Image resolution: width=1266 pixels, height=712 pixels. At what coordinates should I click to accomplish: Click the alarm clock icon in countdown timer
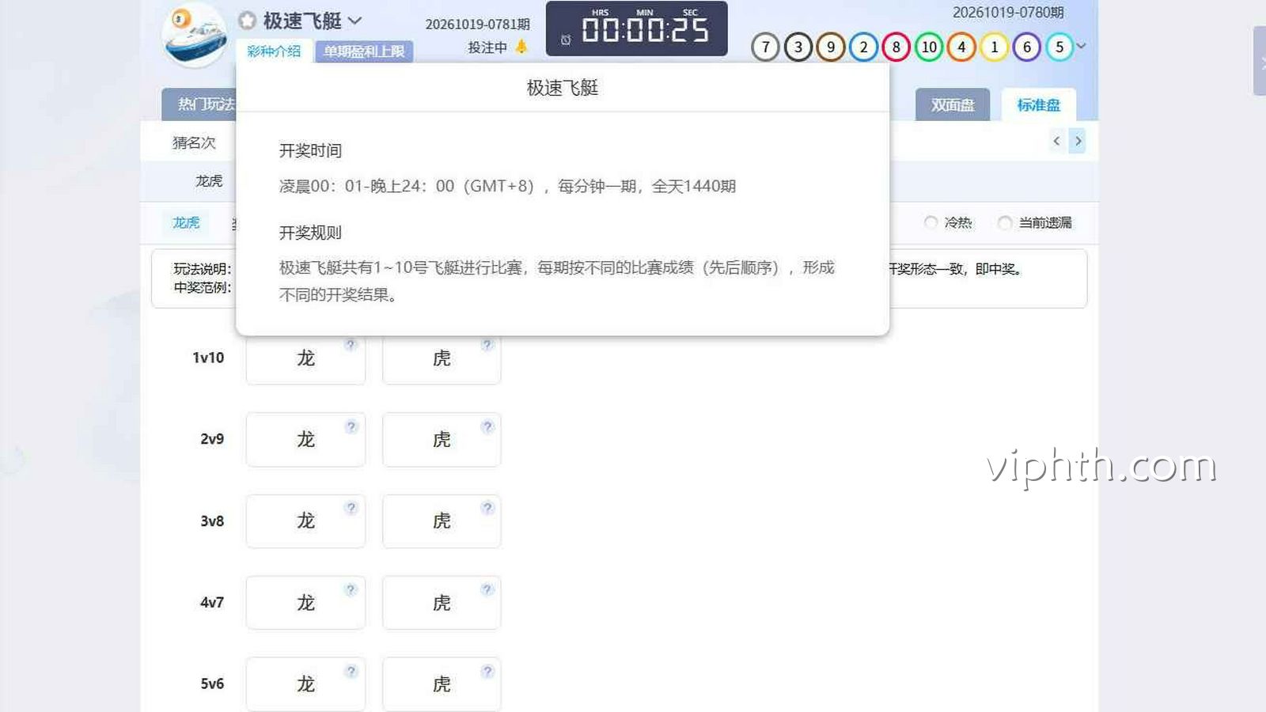(566, 40)
